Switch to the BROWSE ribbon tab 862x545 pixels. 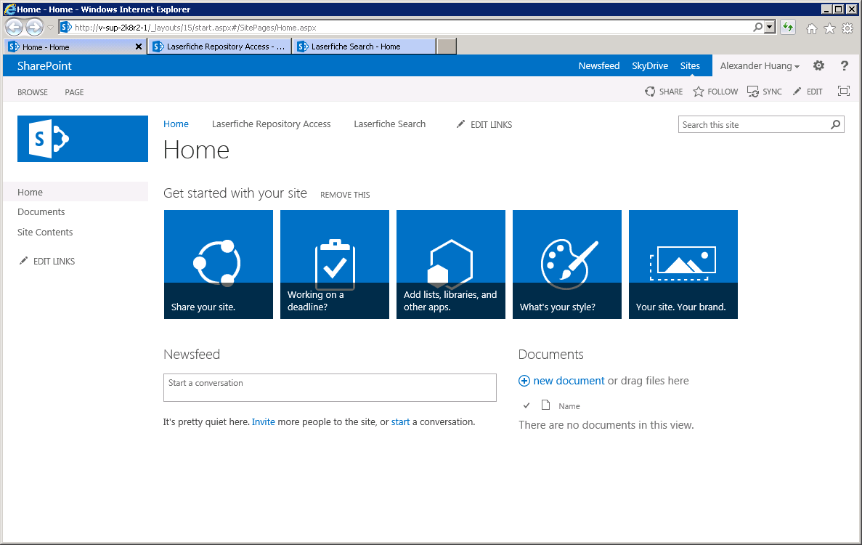(x=33, y=92)
